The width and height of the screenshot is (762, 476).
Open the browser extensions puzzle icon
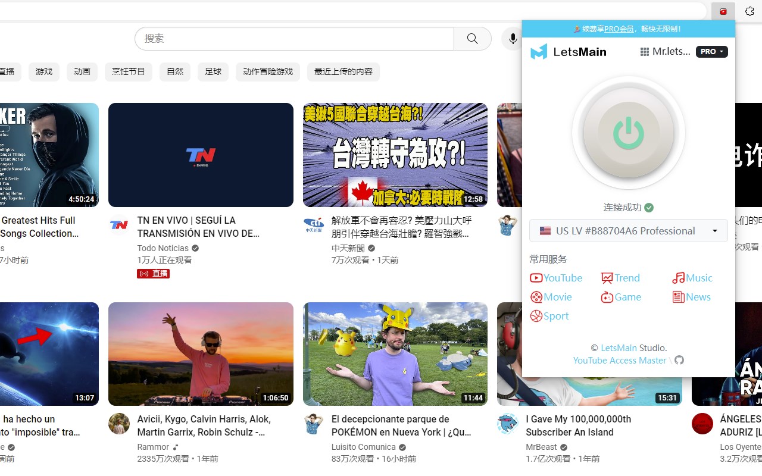(749, 11)
